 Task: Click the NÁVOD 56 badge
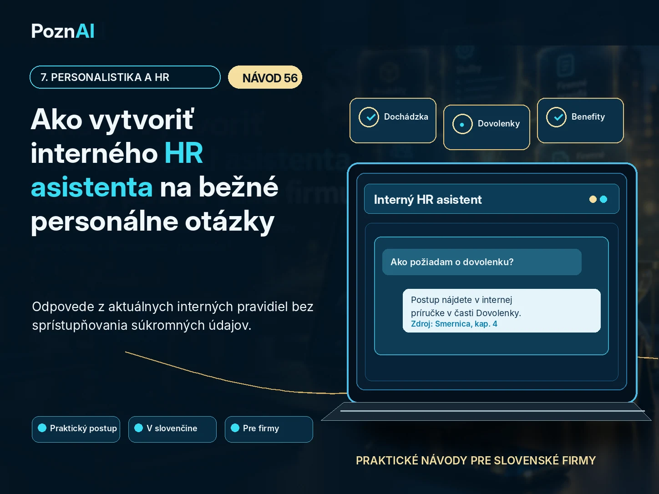pos(265,77)
